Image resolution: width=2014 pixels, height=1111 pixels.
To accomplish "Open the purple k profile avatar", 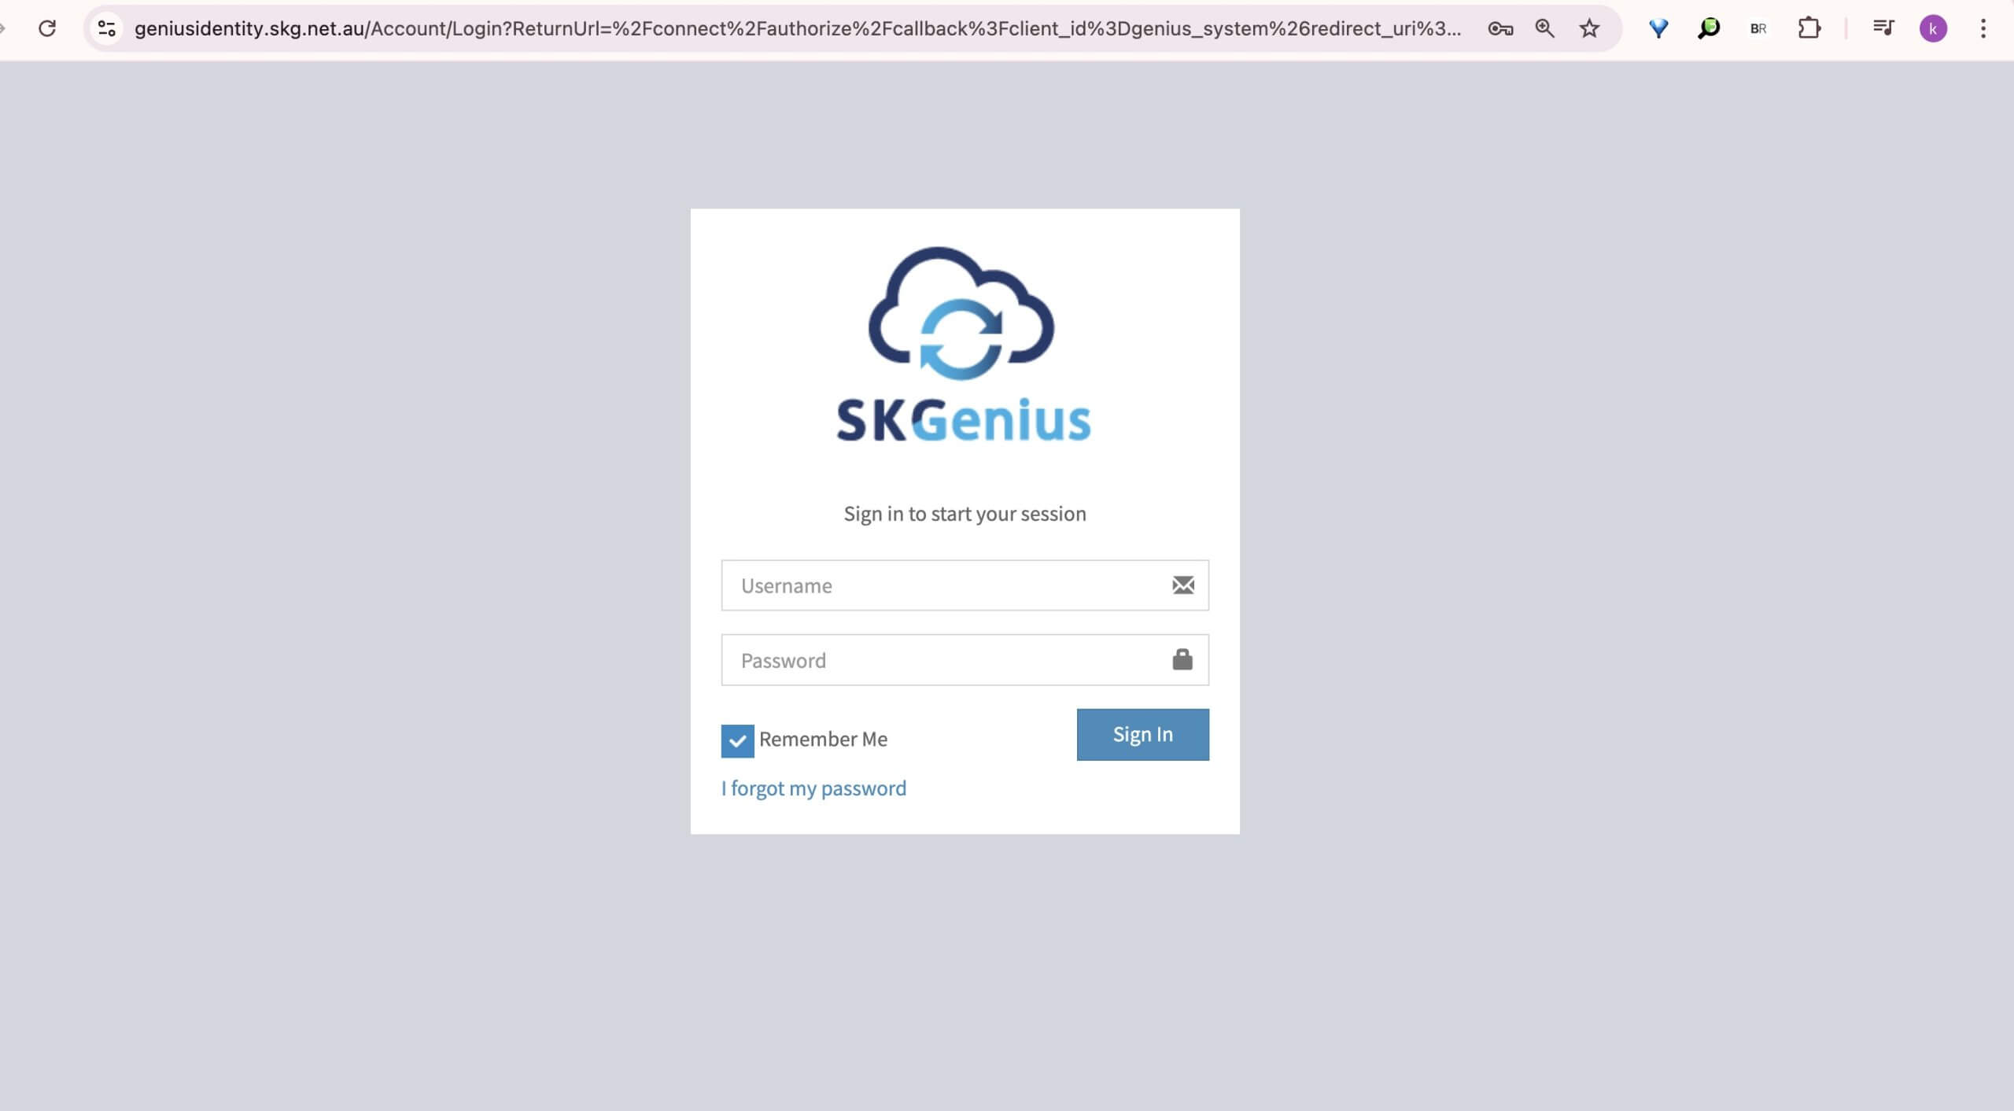I will (x=1933, y=28).
